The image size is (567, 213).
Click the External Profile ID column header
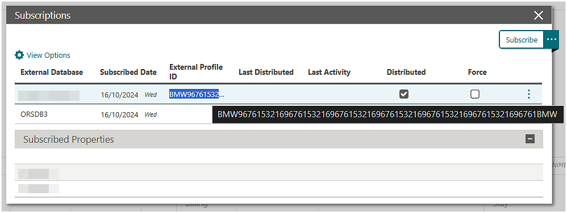[196, 72]
